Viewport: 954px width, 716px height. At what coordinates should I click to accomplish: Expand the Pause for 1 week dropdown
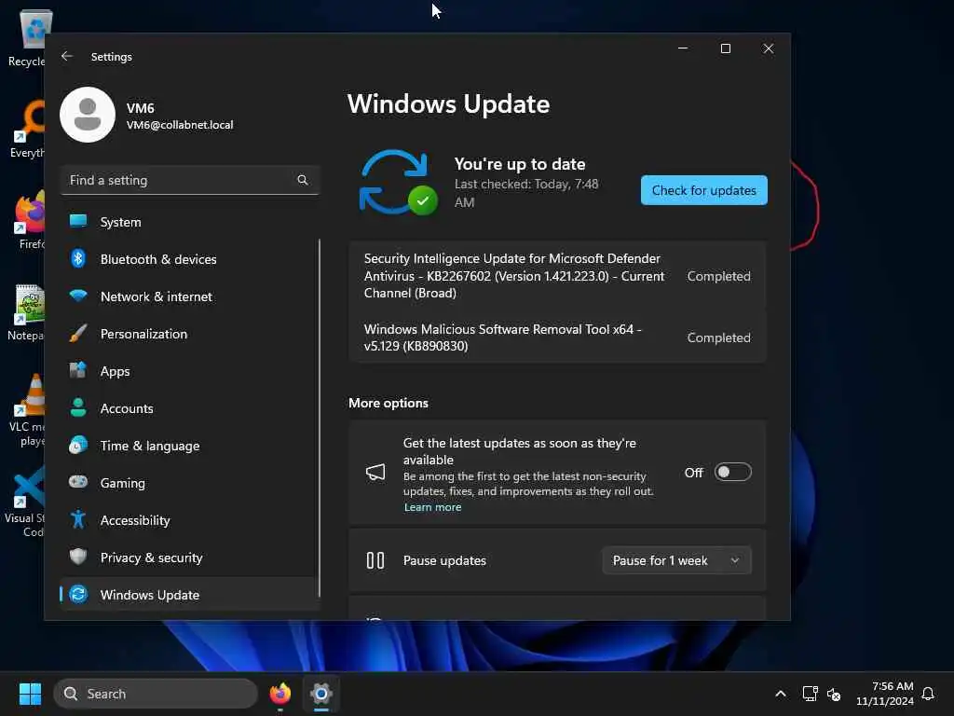click(676, 560)
